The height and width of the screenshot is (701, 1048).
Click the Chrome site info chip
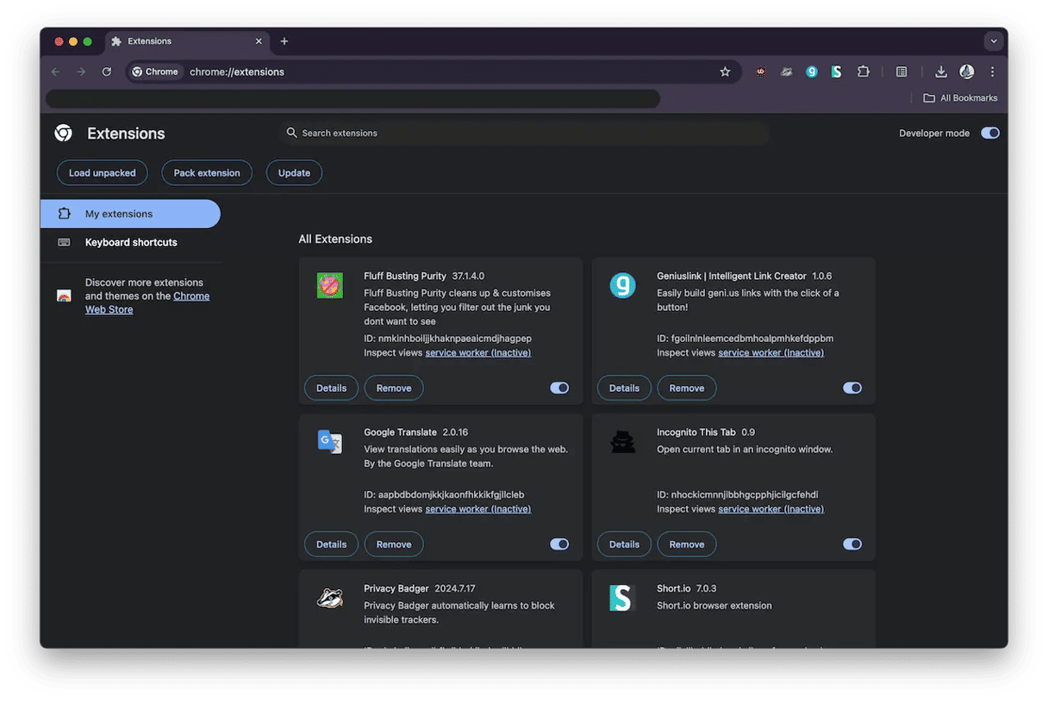click(x=156, y=72)
